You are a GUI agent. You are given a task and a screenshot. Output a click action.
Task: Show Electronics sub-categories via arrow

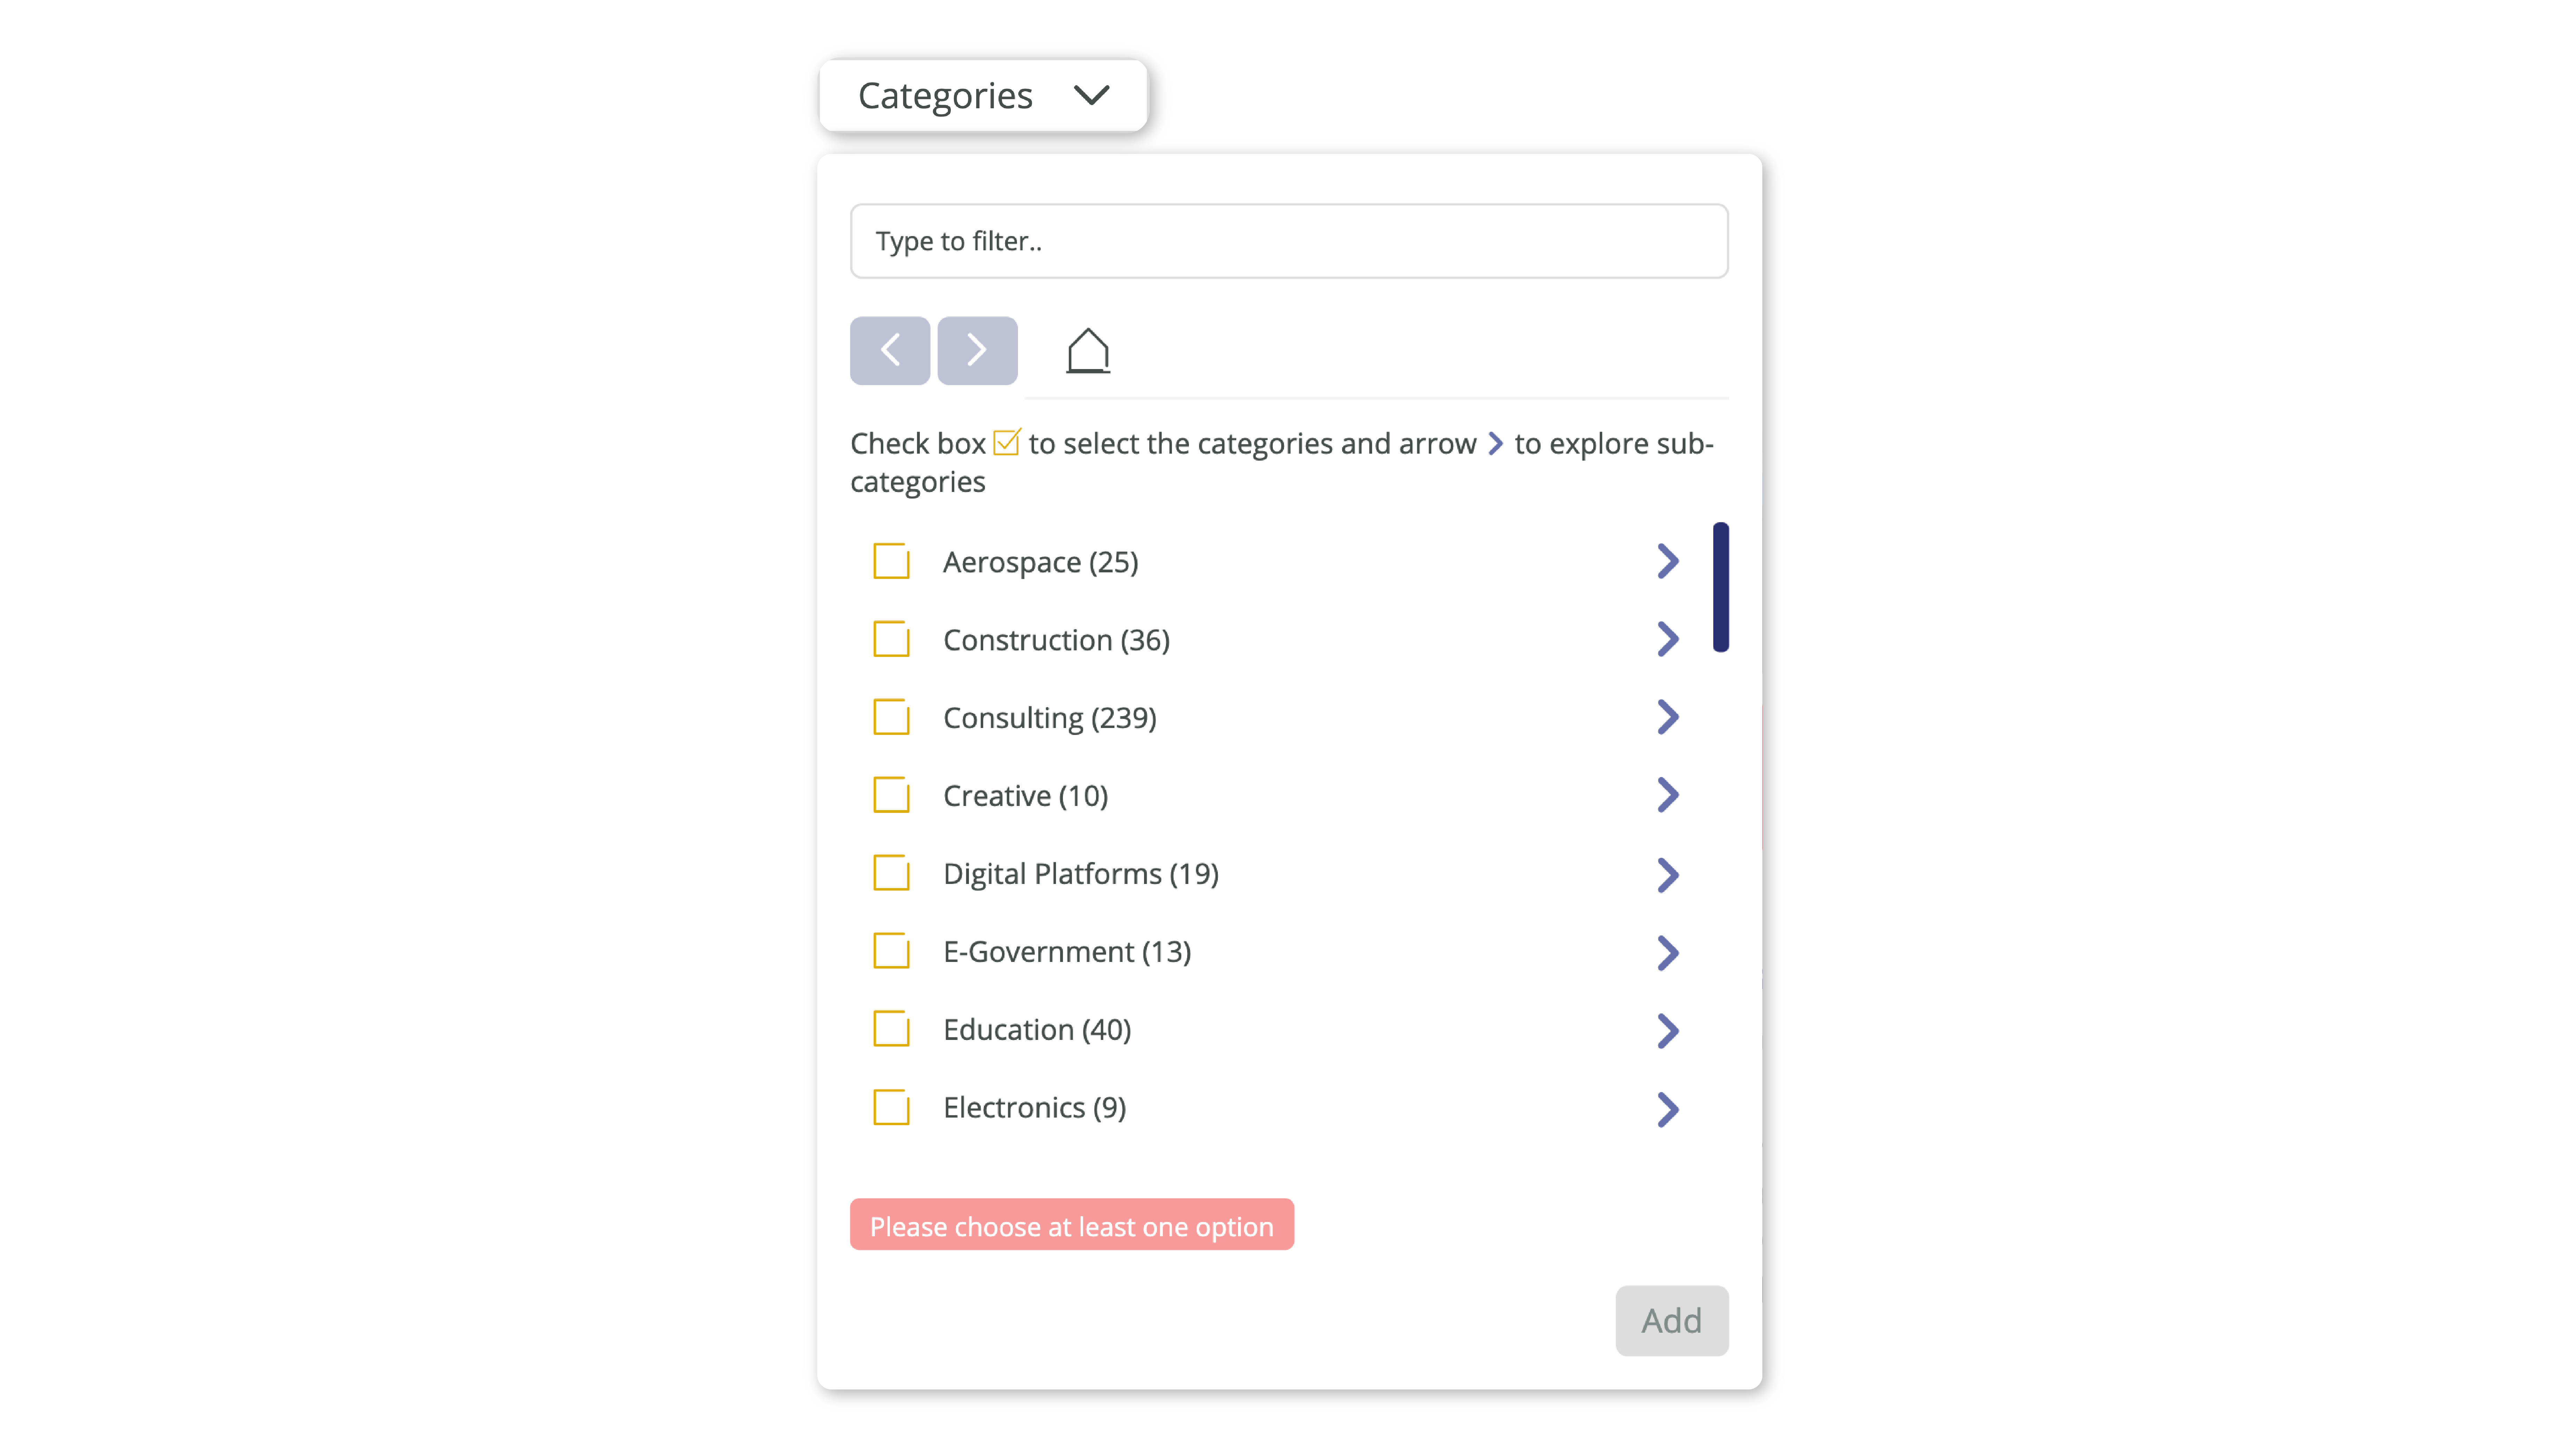[x=1667, y=1108]
